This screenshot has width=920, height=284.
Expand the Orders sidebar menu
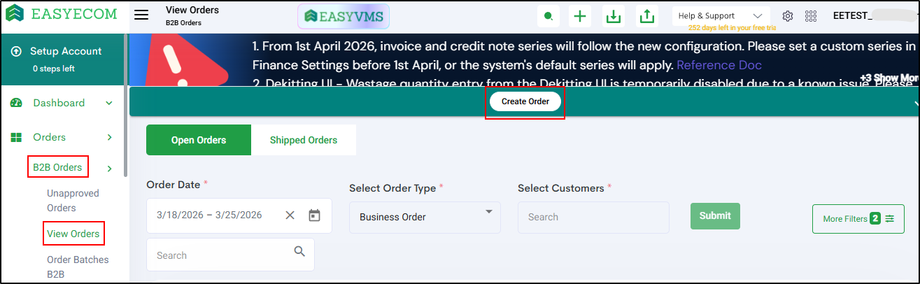click(x=109, y=138)
